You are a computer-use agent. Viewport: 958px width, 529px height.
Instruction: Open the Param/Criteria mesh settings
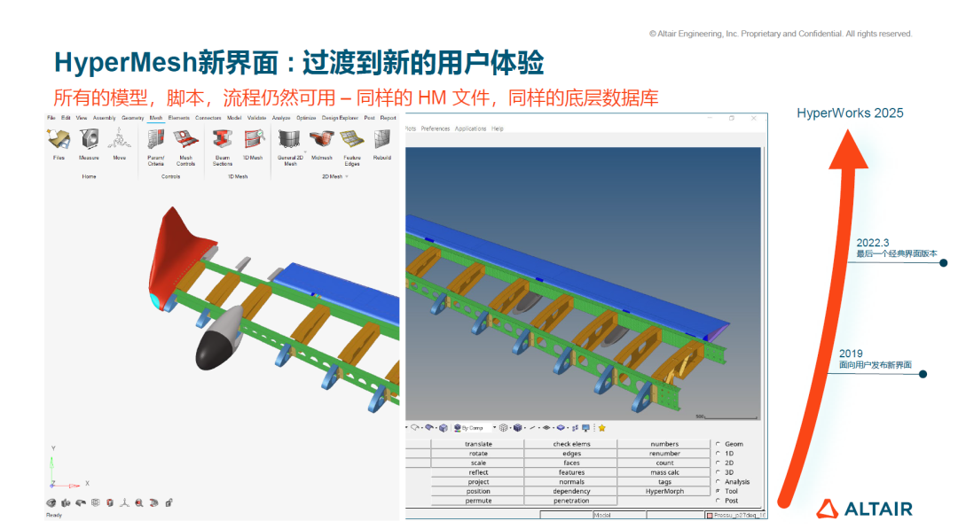tap(156, 141)
